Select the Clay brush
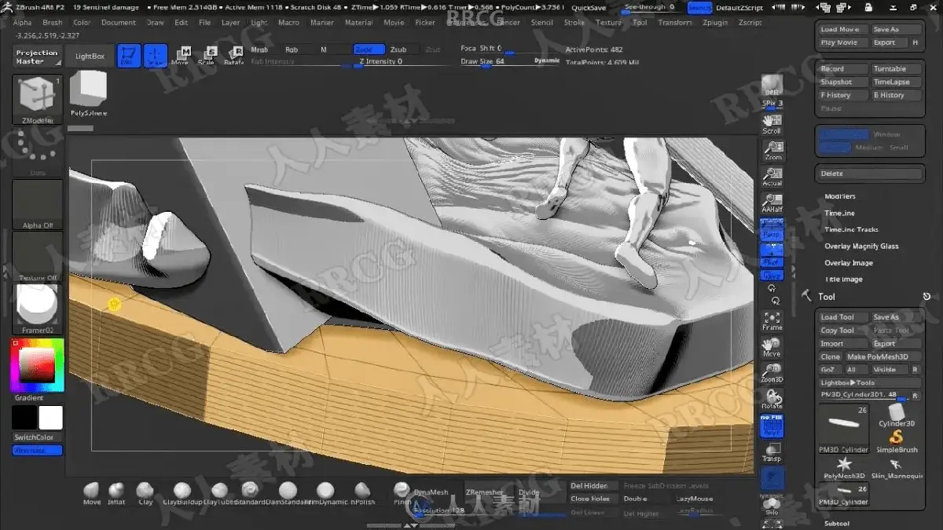Screen dimensions: 943x530 point(145,493)
